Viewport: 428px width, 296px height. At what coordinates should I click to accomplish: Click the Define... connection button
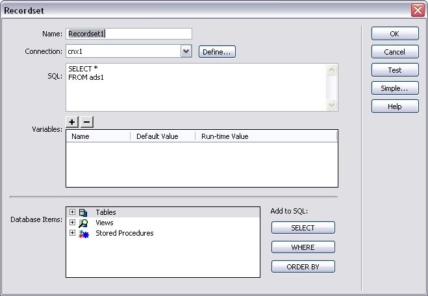217,52
